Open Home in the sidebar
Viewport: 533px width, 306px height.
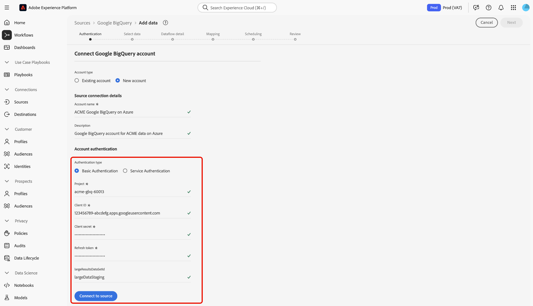pyautogui.click(x=20, y=23)
